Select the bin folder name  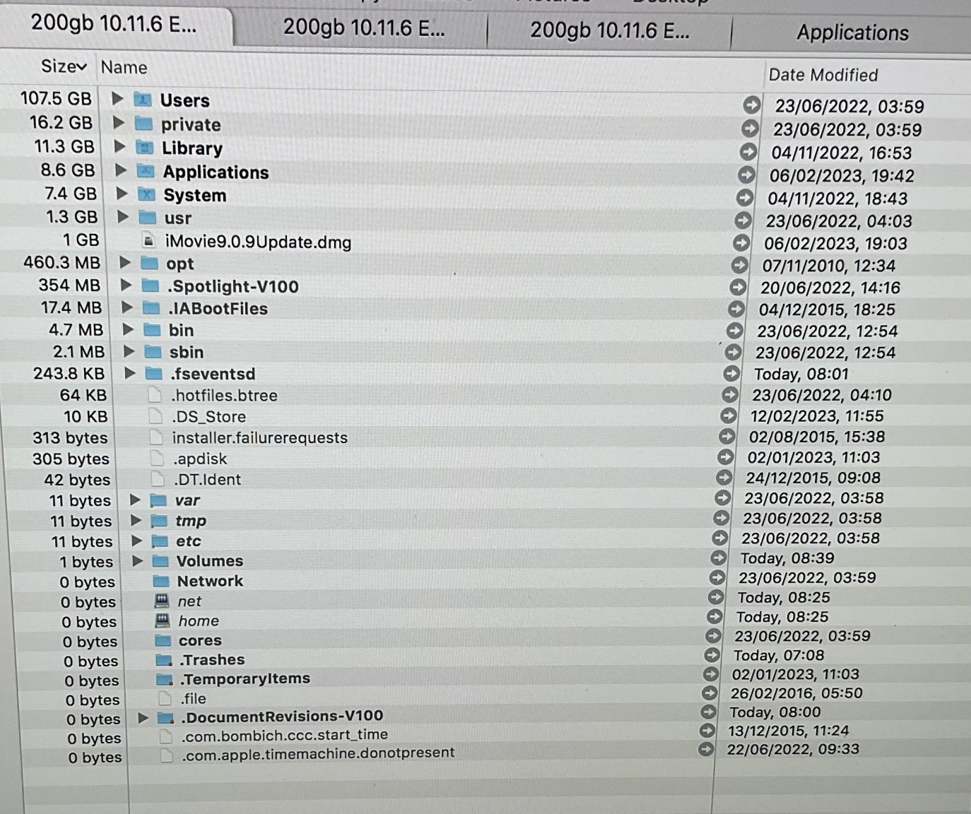(181, 330)
